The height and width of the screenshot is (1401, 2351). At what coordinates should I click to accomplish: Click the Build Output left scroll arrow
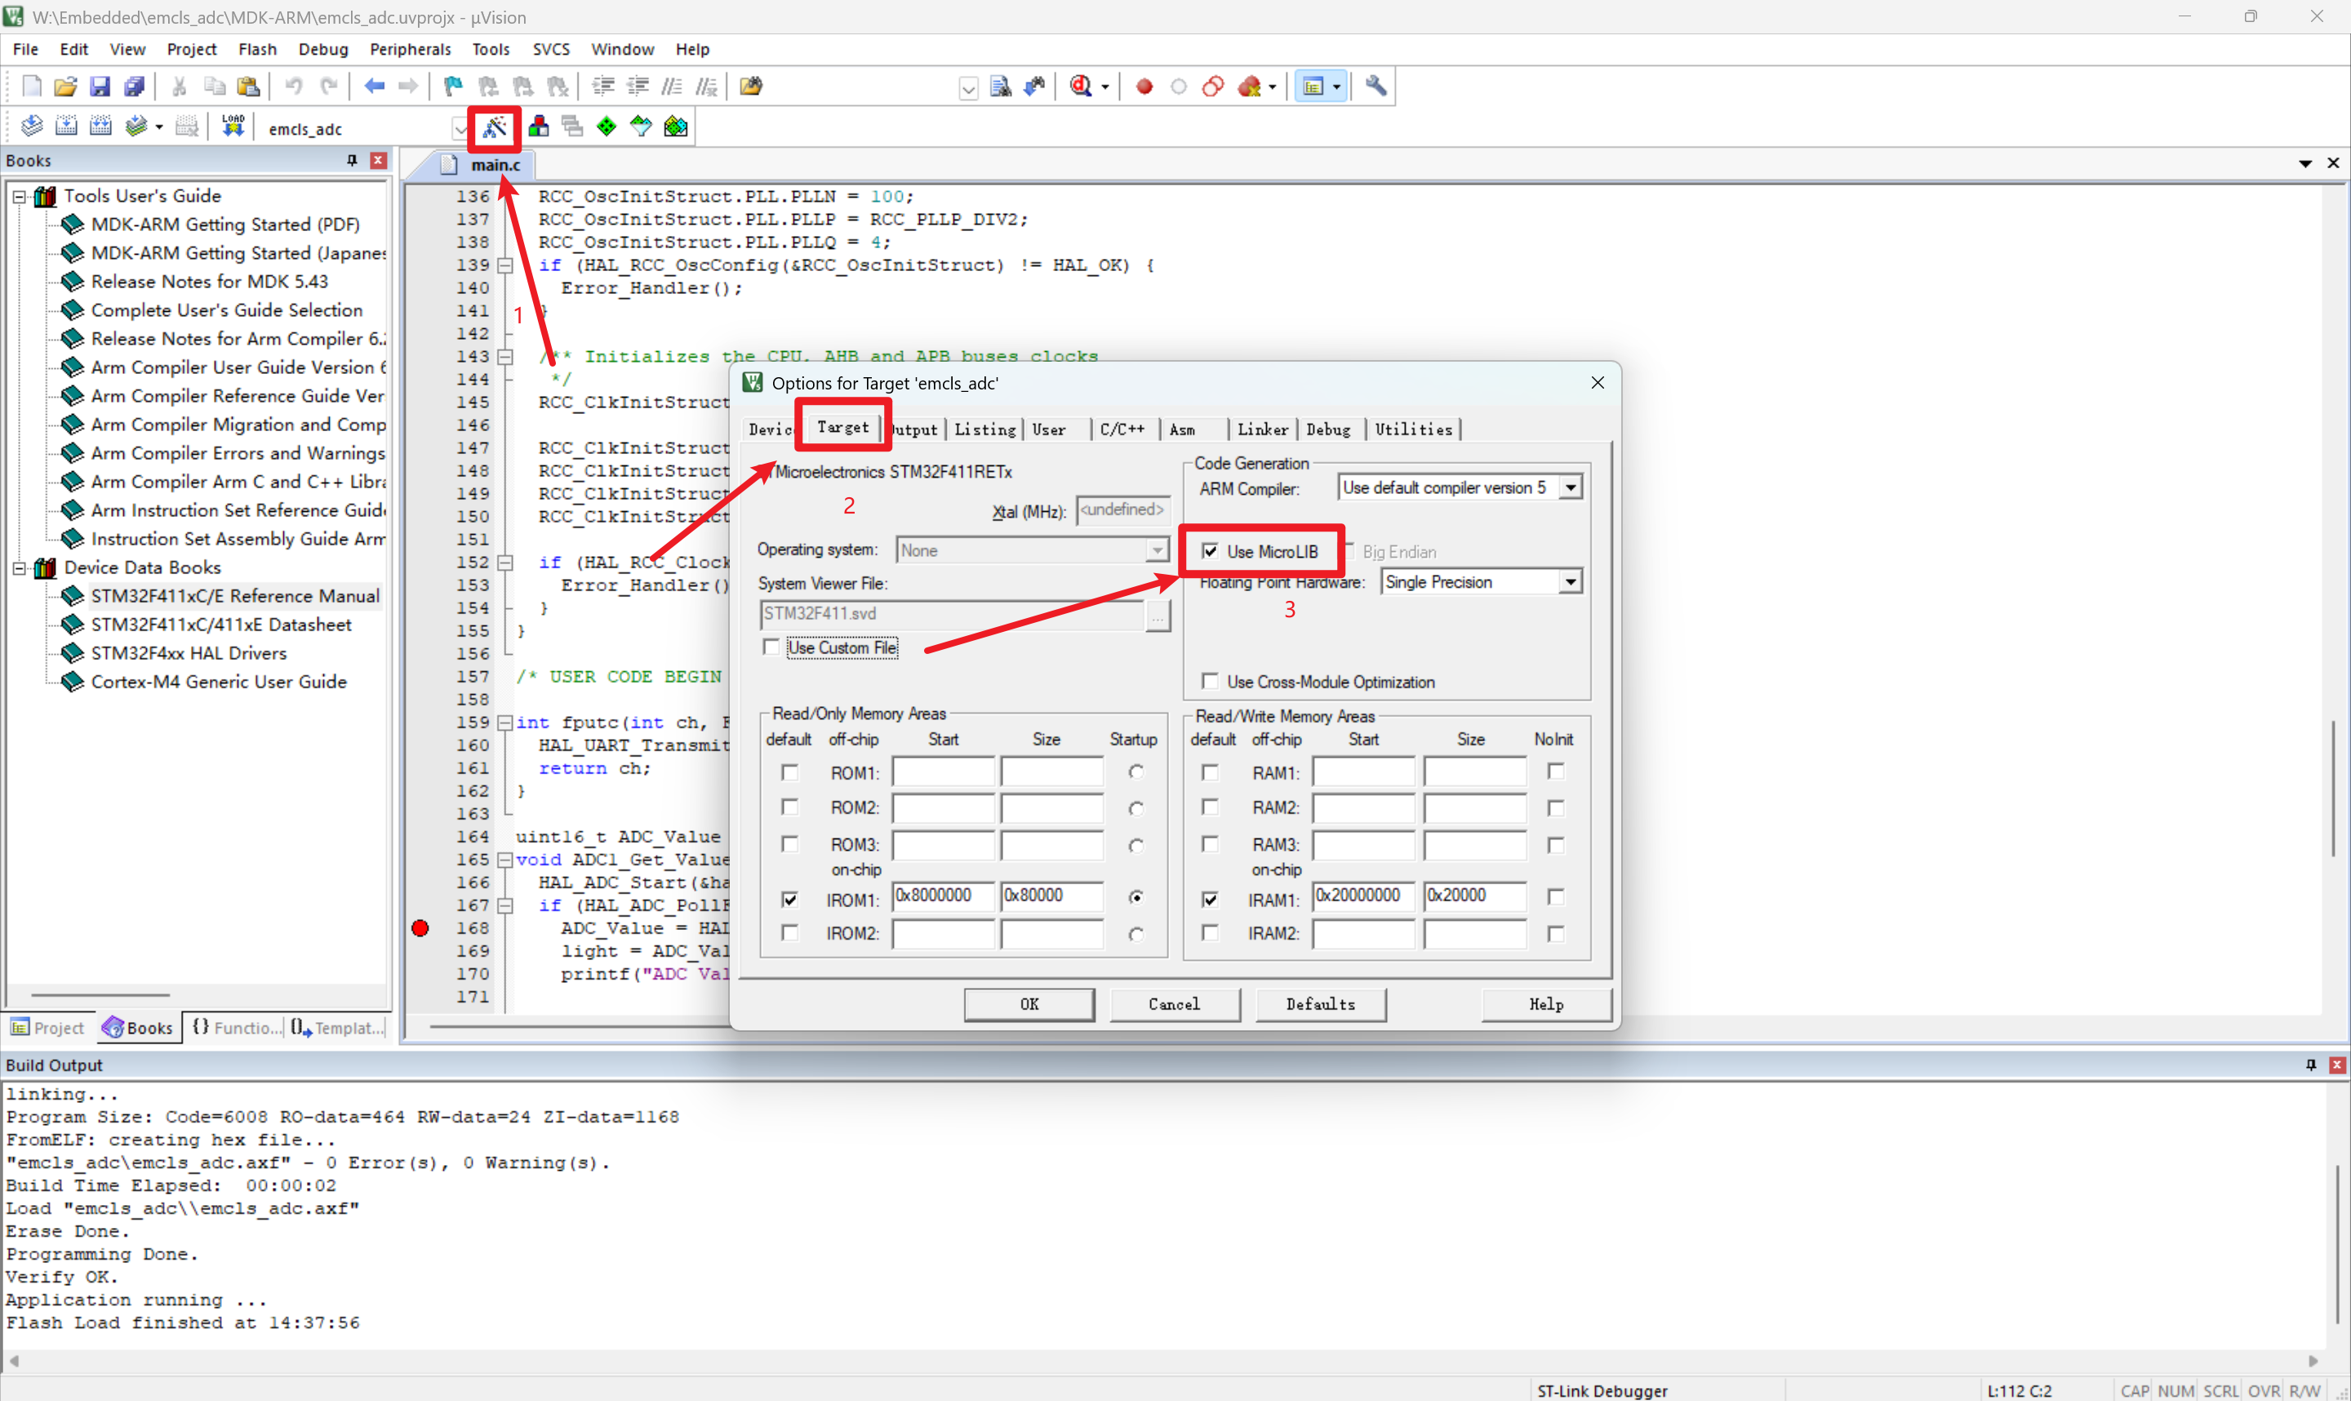pyautogui.click(x=13, y=1361)
